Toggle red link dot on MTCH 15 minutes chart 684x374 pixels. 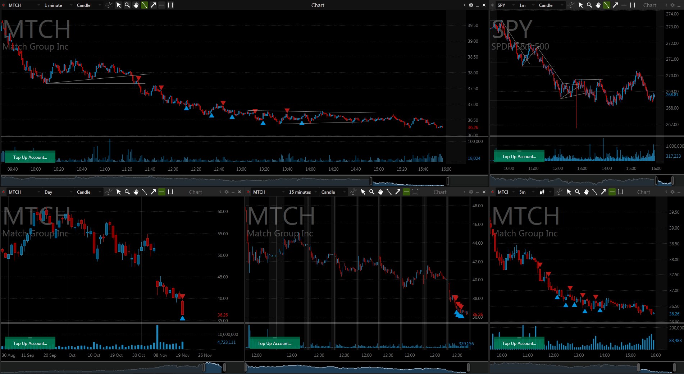click(x=248, y=192)
